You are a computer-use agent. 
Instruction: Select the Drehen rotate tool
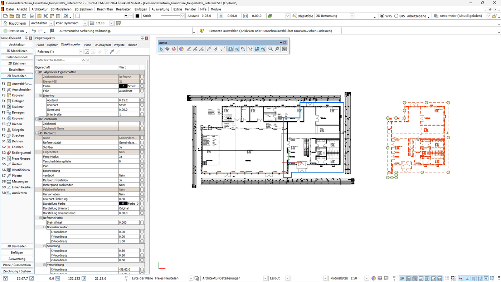pos(17,124)
